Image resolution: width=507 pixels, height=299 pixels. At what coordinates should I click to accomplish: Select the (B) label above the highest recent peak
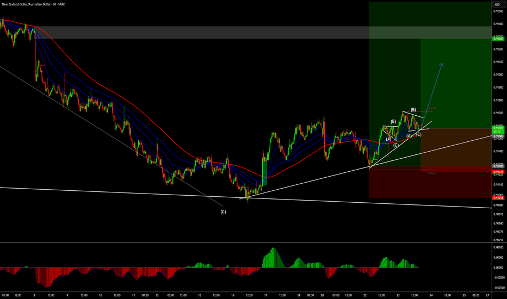tap(413, 110)
